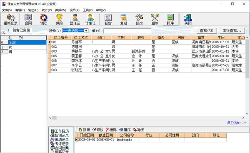Screen dimensions: 250x153
Task: Select employee 蔡继平 in the table
Action: 81,51
